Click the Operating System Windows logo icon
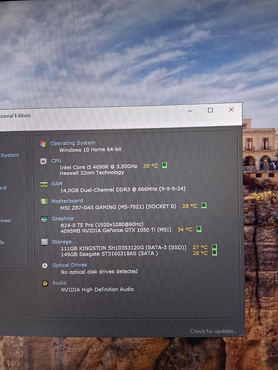278x370 pixels. [x=43, y=143]
